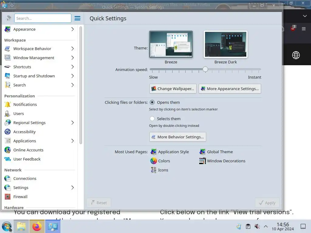Open the Online Accounts page

pyautogui.click(x=28, y=150)
